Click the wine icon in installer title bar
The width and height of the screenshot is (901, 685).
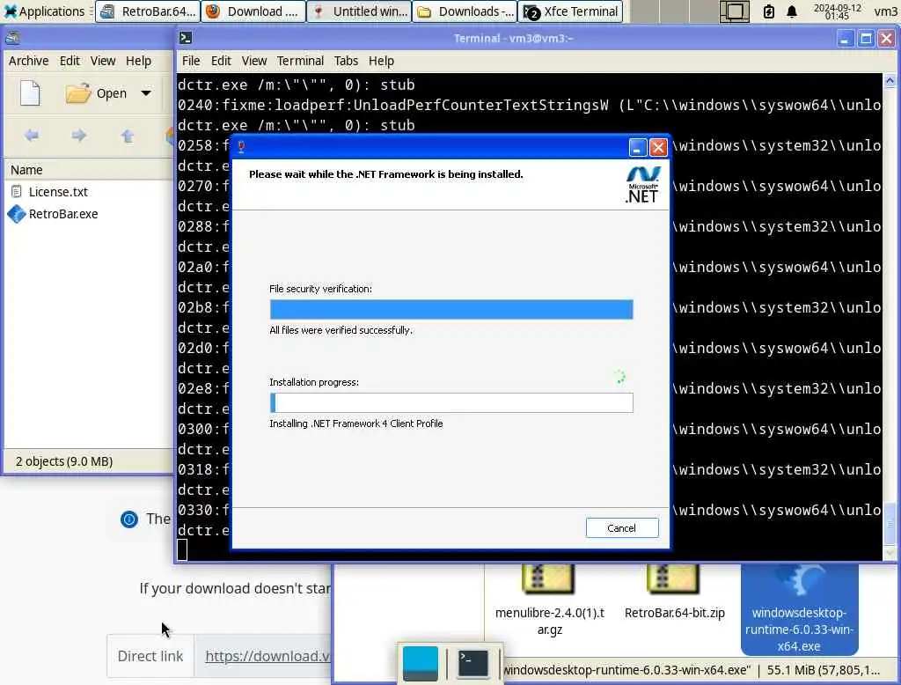tap(241, 147)
